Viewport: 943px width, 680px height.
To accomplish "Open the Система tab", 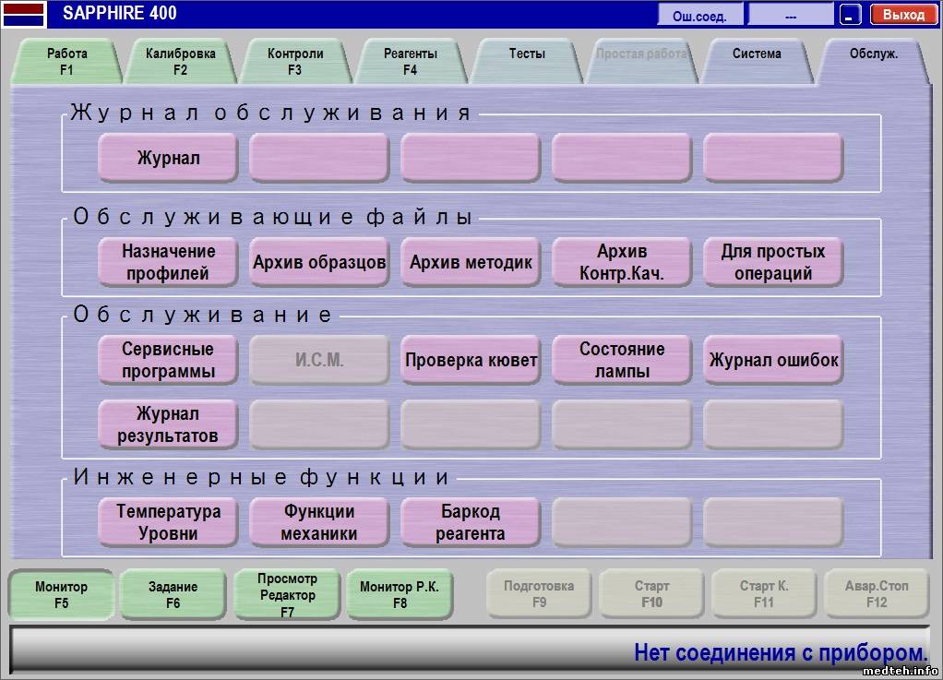I will (757, 55).
